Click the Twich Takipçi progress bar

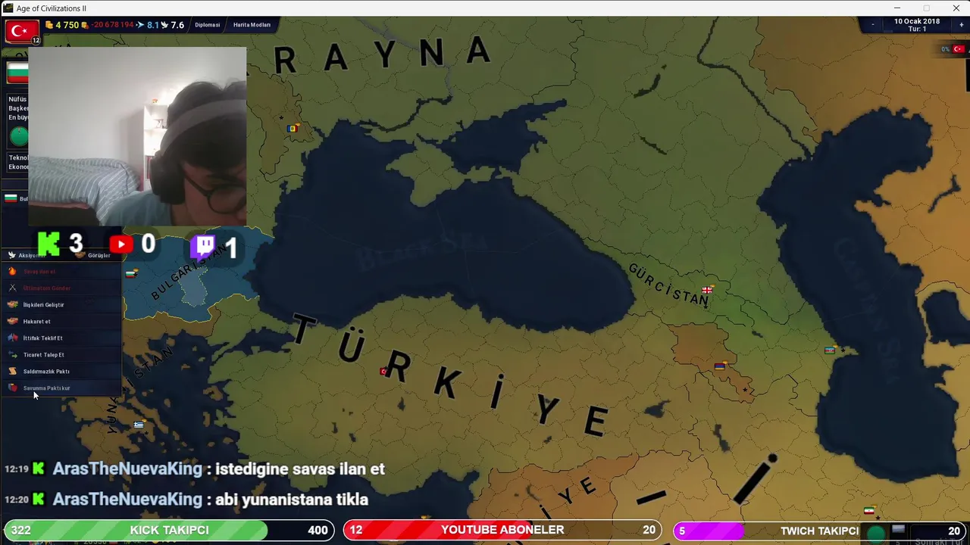click(x=818, y=531)
